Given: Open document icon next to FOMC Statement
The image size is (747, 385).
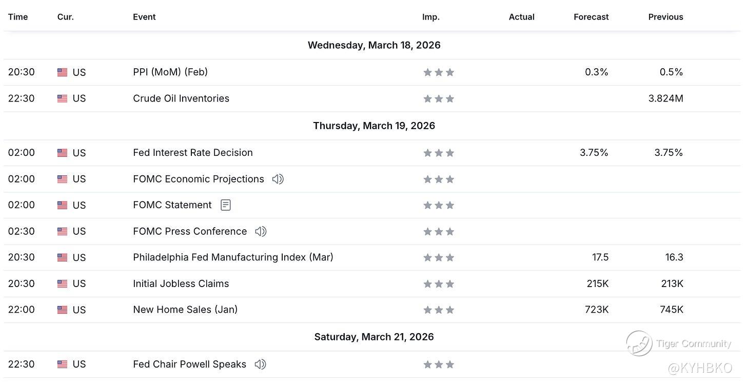Looking at the screenshot, I should pos(225,205).
